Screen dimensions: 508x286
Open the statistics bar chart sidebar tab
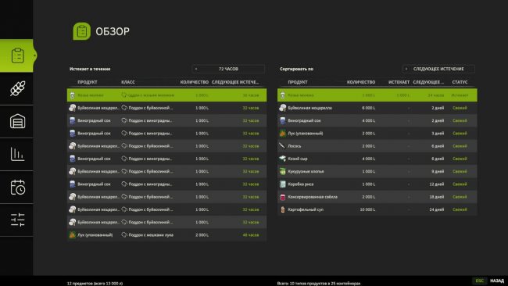click(17, 154)
